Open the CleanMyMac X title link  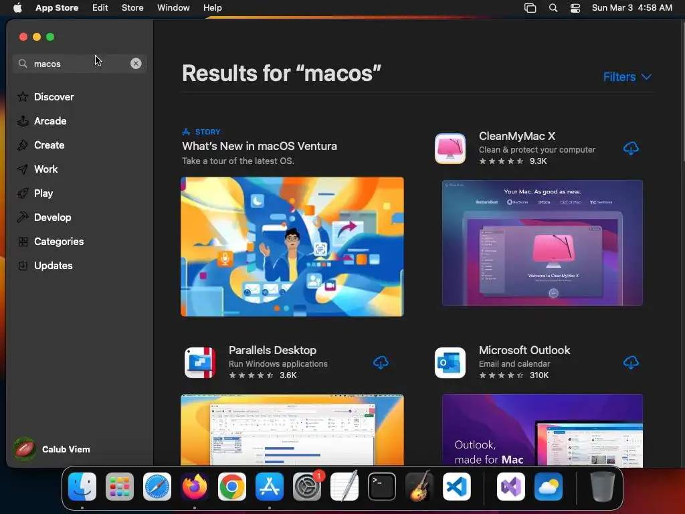pyautogui.click(x=517, y=136)
